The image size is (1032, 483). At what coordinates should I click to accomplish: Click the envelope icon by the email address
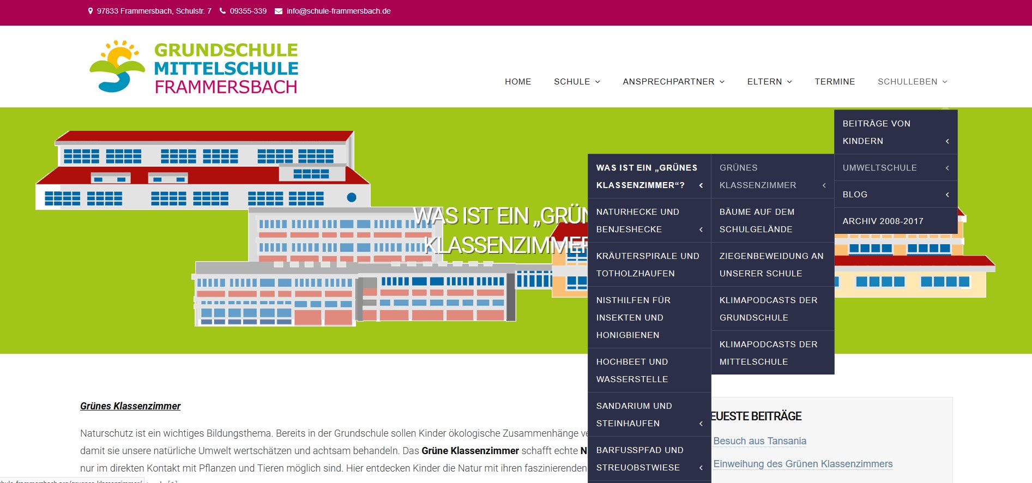point(279,11)
